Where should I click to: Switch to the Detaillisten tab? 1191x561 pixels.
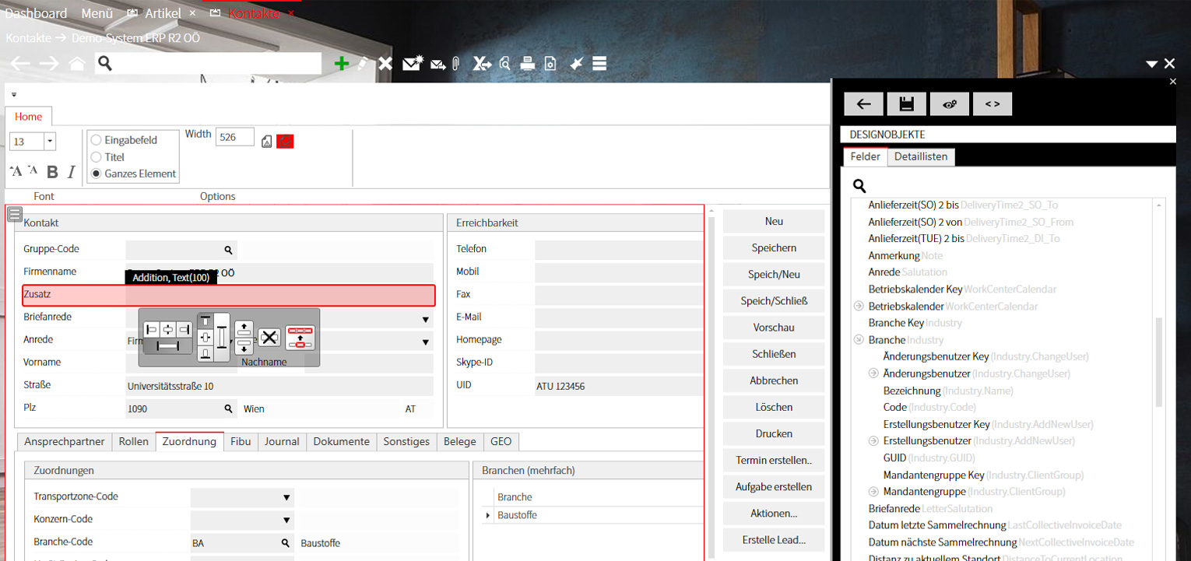[x=920, y=156]
